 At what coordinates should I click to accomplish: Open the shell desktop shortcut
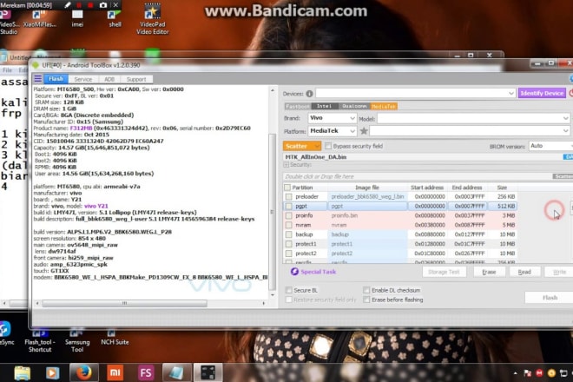pos(115,18)
